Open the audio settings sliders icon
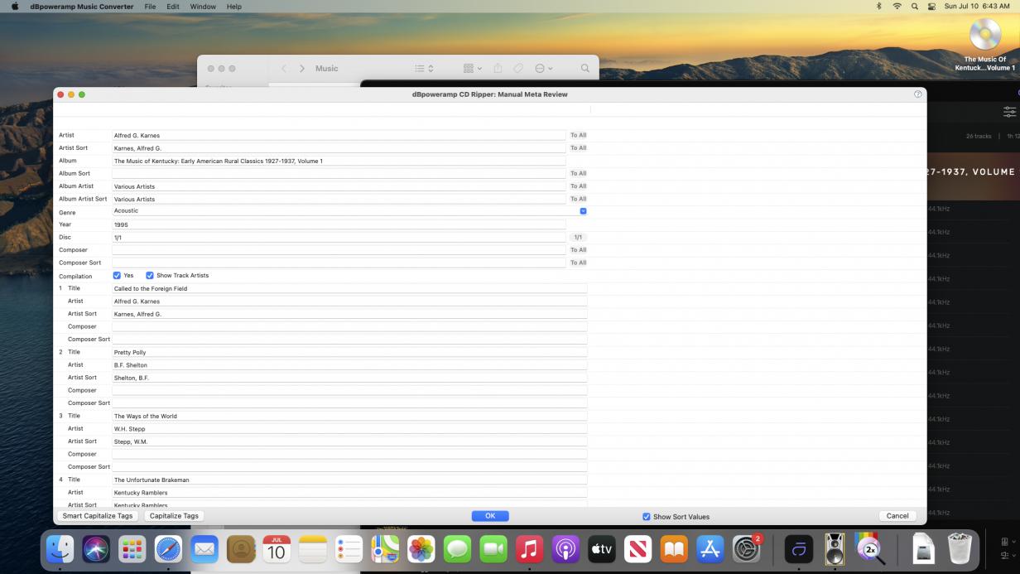 point(1008,112)
